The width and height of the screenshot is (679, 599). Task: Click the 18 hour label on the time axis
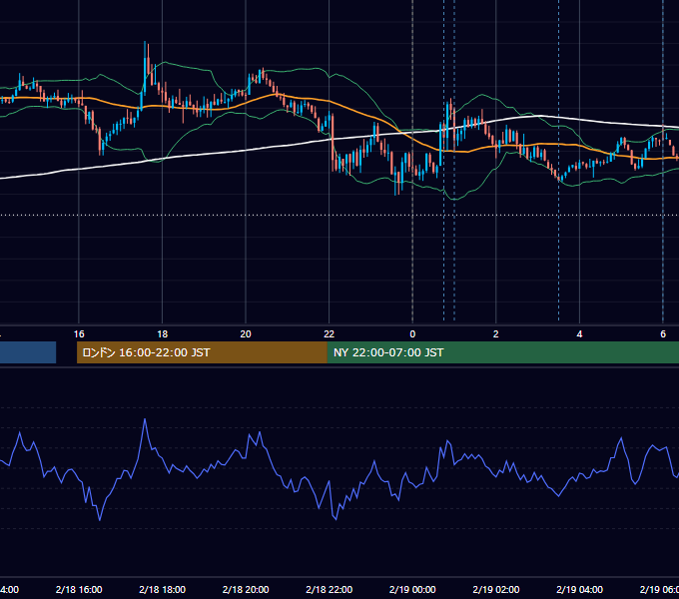pyautogui.click(x=163, y=334)
